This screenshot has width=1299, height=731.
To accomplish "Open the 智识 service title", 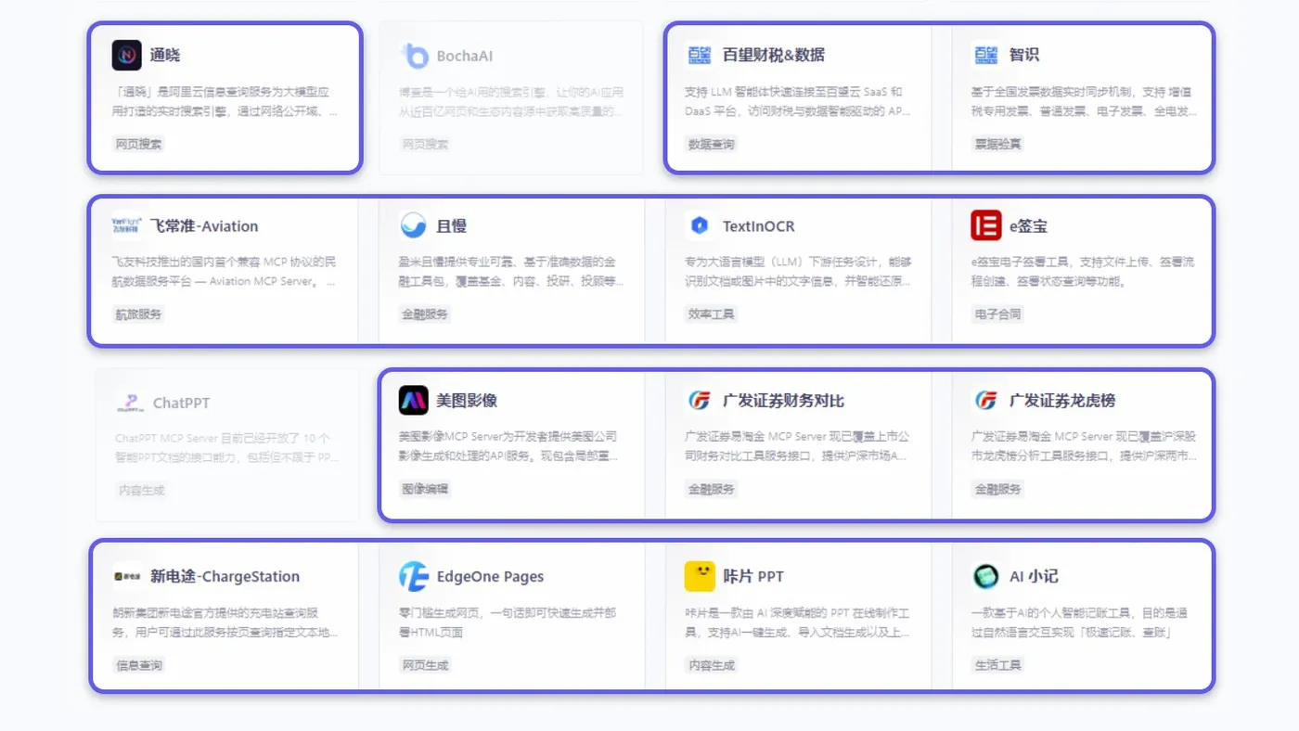I will [1024, 55].
